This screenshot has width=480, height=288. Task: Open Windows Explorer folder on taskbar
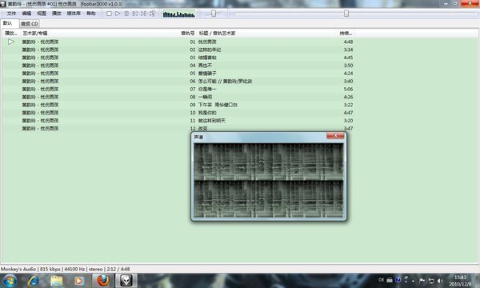56,281
